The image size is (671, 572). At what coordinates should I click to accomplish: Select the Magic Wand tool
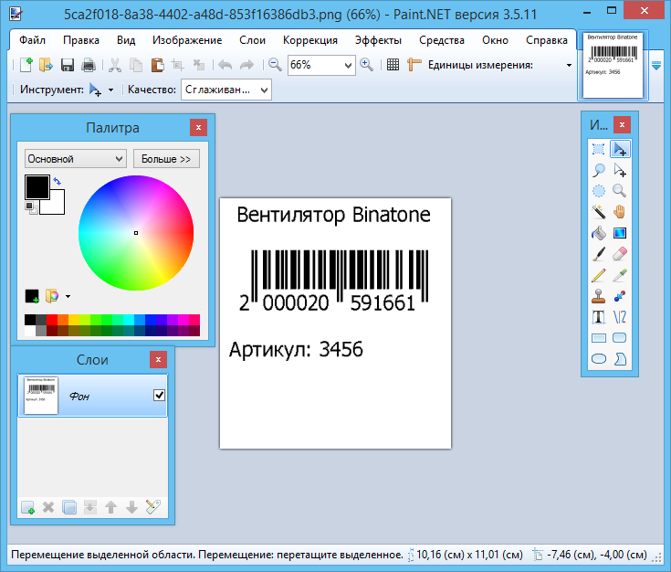(598, 212)
